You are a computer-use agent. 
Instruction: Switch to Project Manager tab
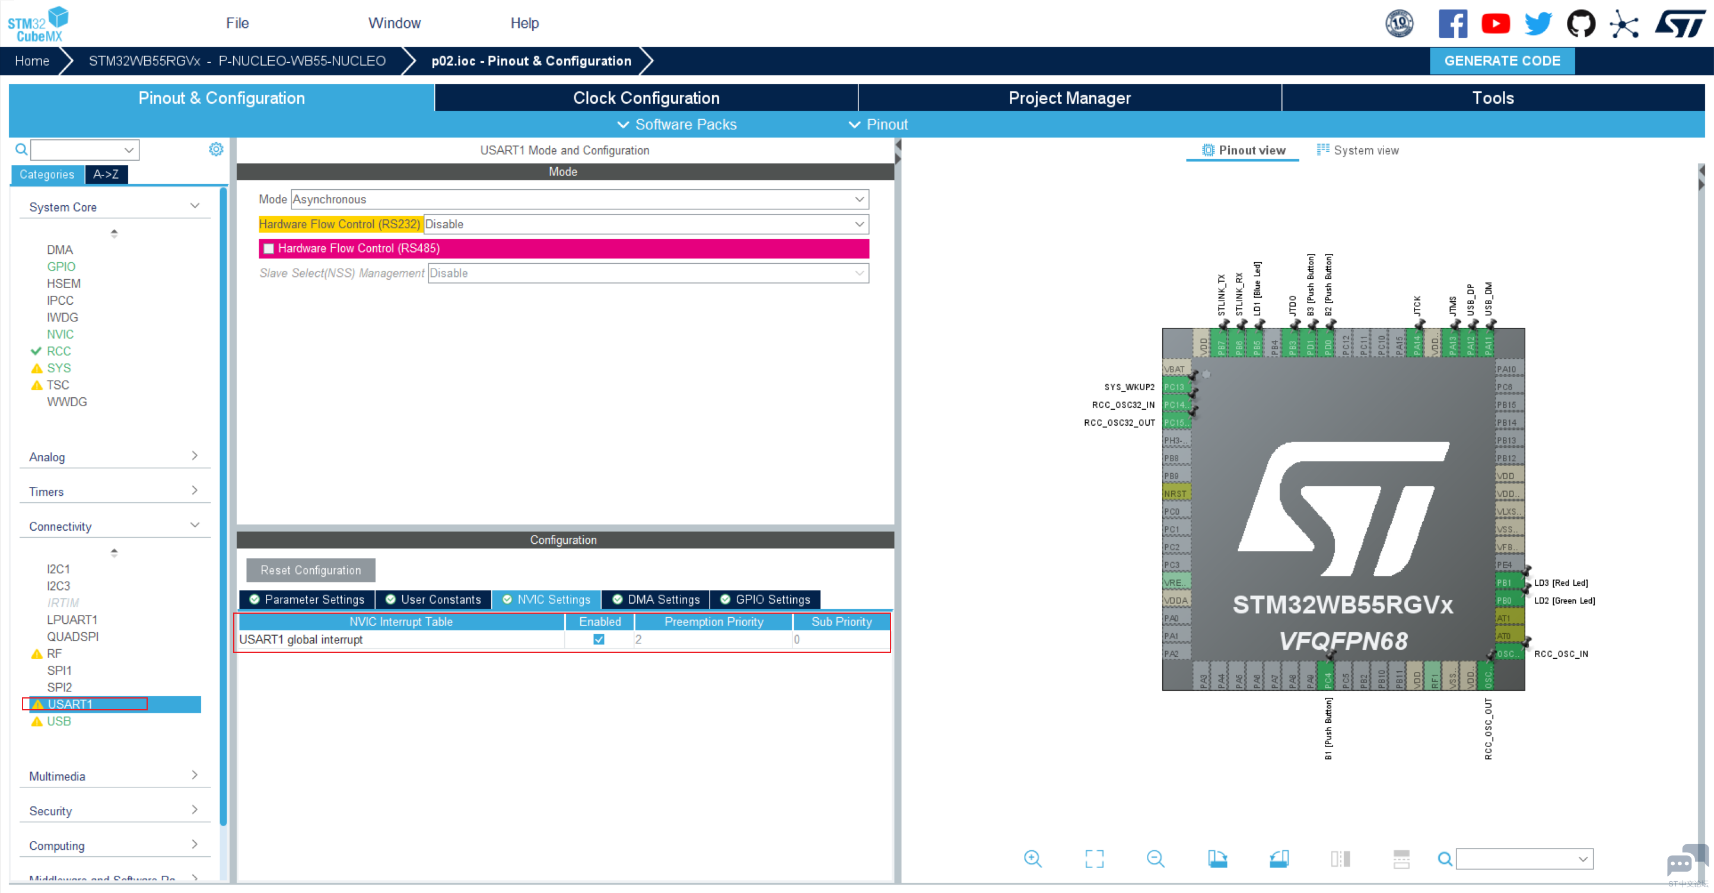1069,98
